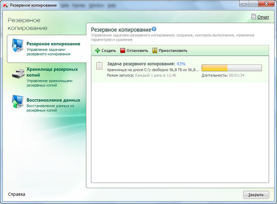The image size is (277, 204).
Task: Click the Kaspersky logo in title bar
Action: pos(6,5)
